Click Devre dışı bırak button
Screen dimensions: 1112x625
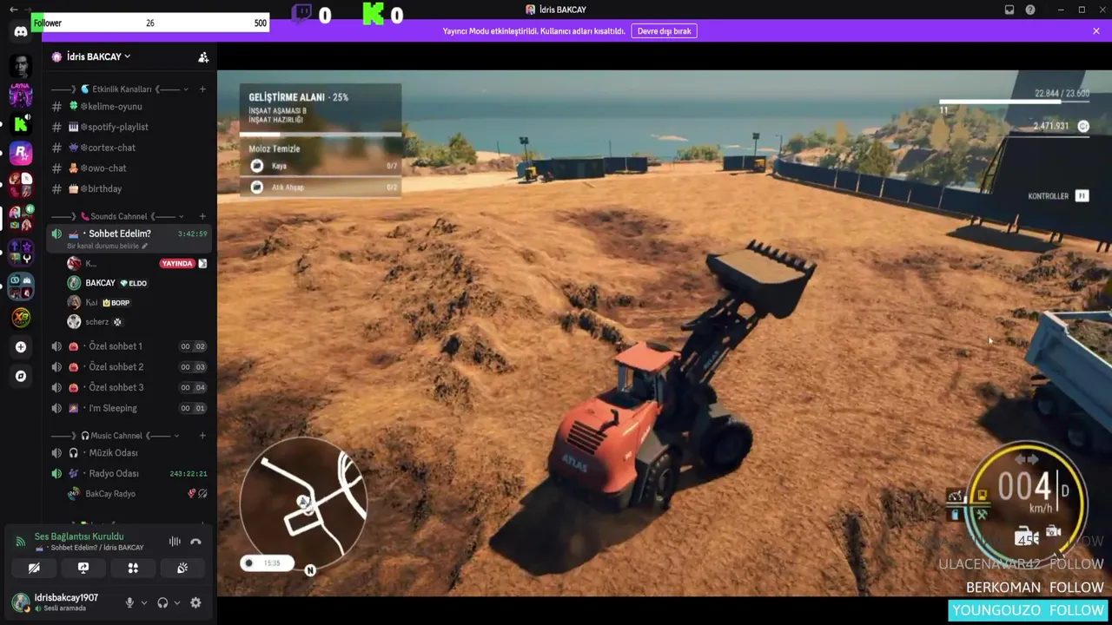coord(665,31)
